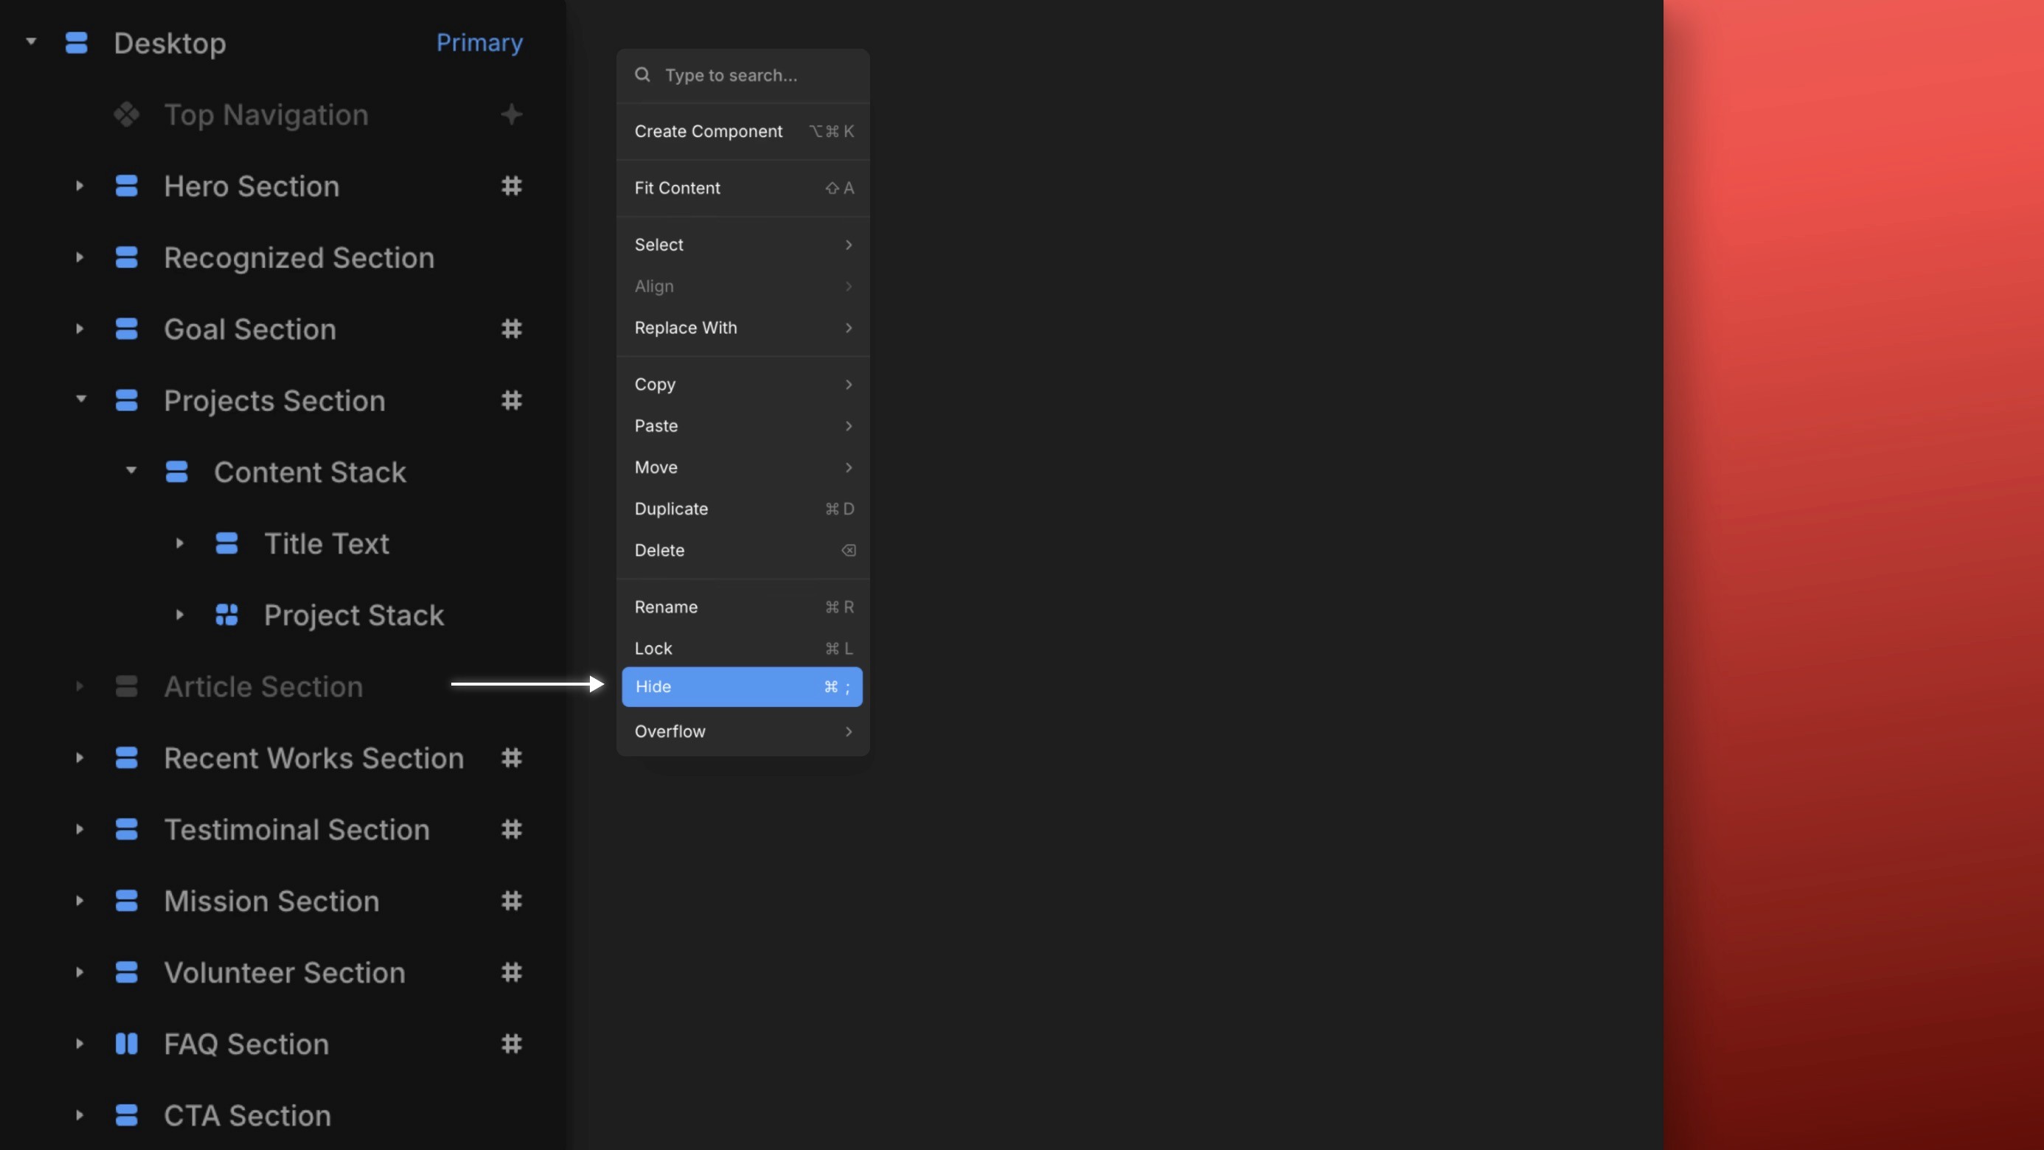Focus the Type to search field
2044x1150 pixels.
point(754,75)
